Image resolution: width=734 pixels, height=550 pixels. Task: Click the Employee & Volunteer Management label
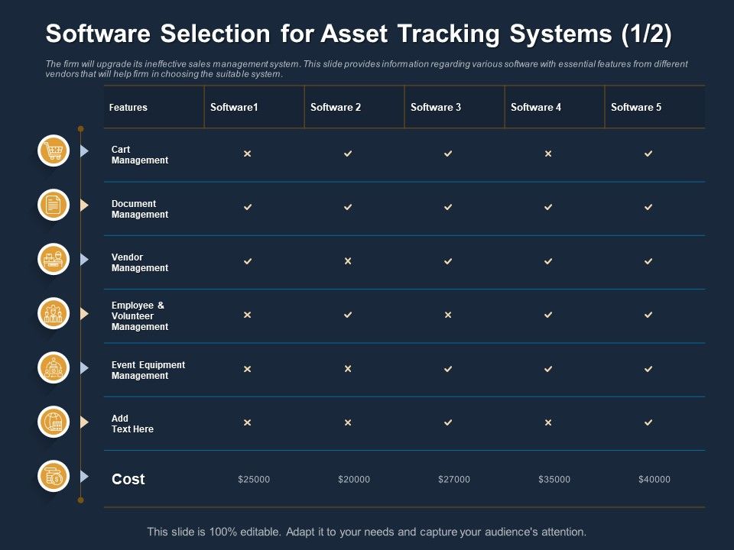pyautogui.click(x=139, y=316)
